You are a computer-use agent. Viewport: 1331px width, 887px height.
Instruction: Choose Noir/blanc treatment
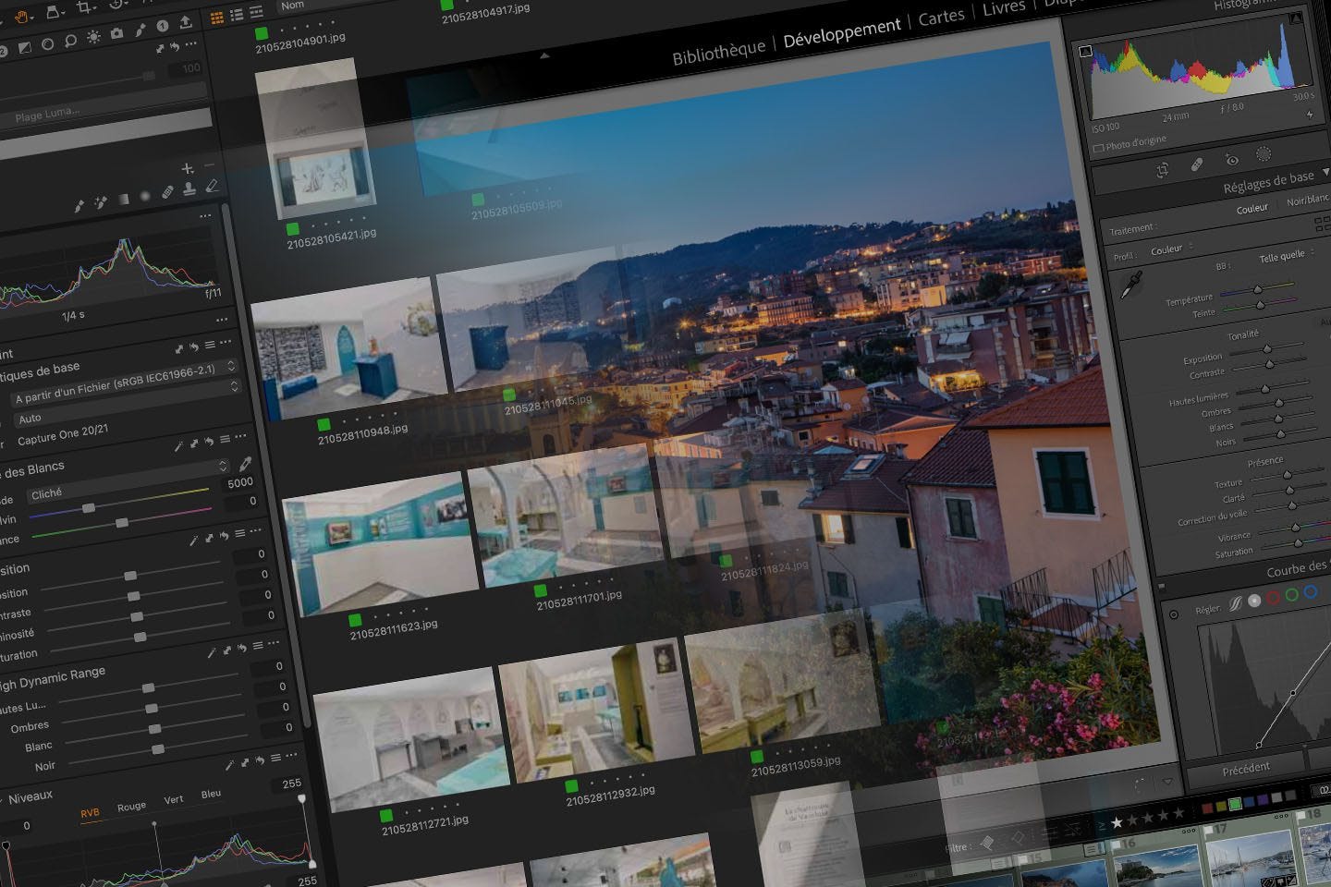point(1309,200)
